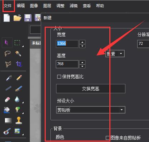The height and width of the screenshot is (142, 149).
Task: Open the 帮助 menu
Action: [100, 6]
